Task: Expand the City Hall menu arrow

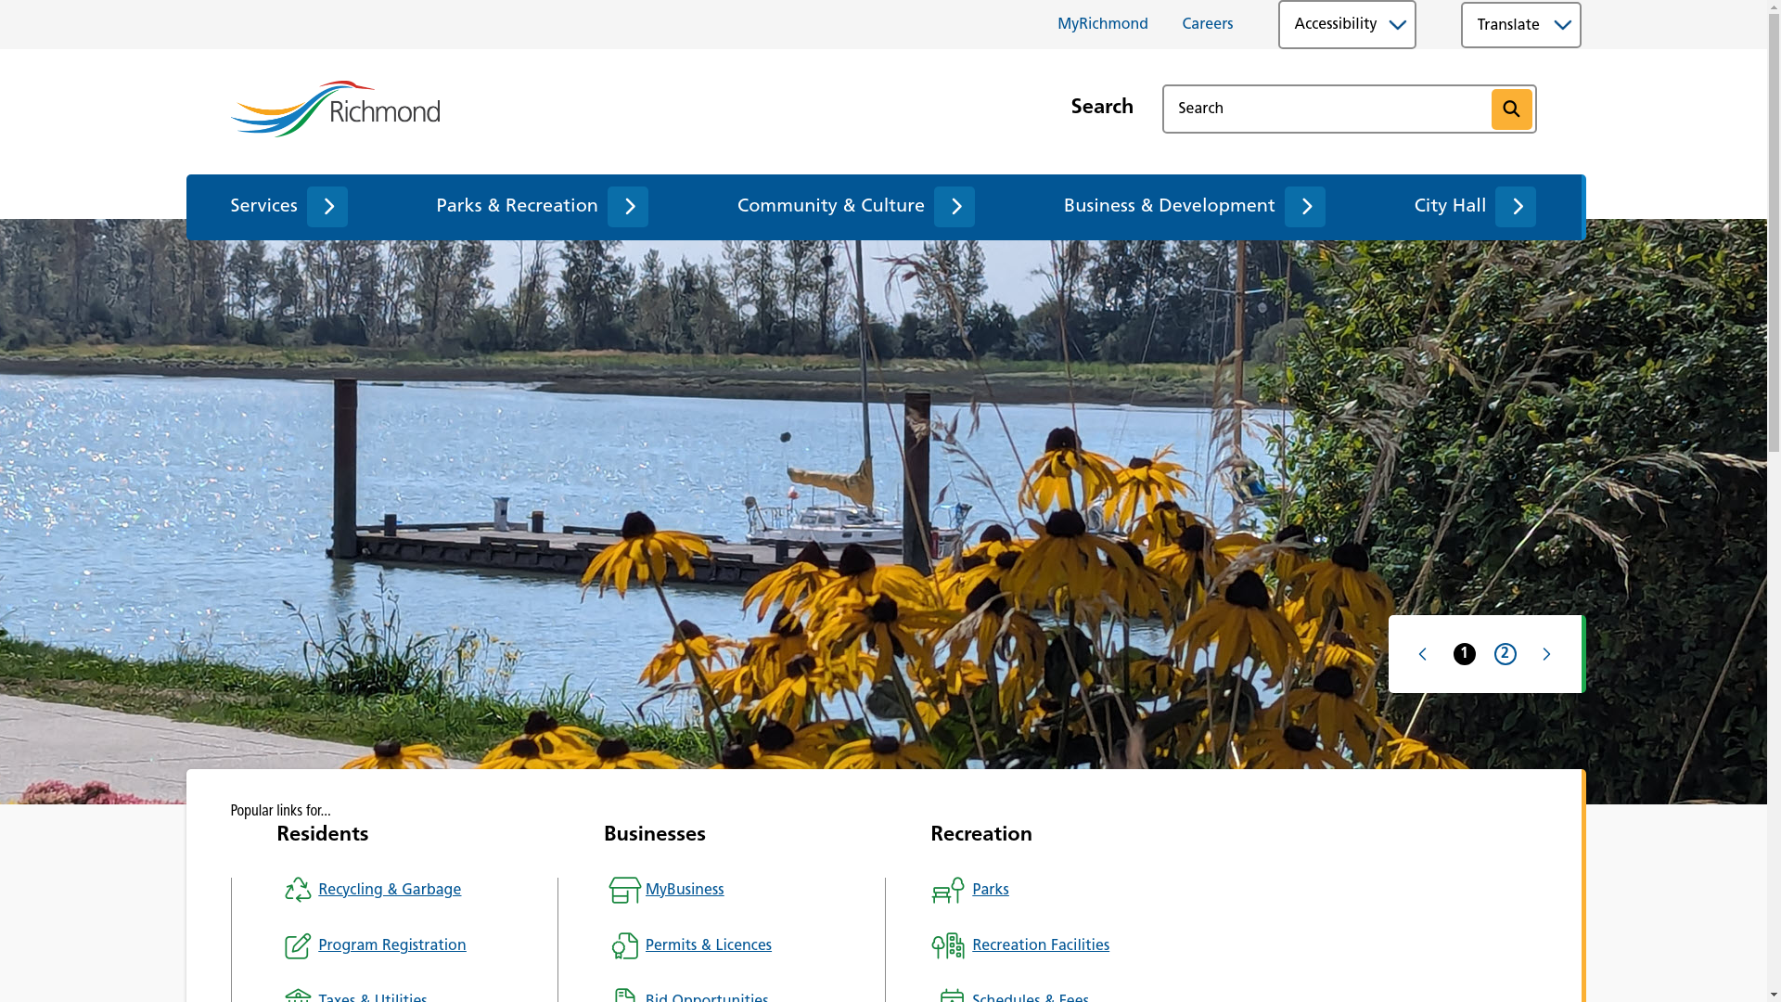Action: tap(1516, 207)
